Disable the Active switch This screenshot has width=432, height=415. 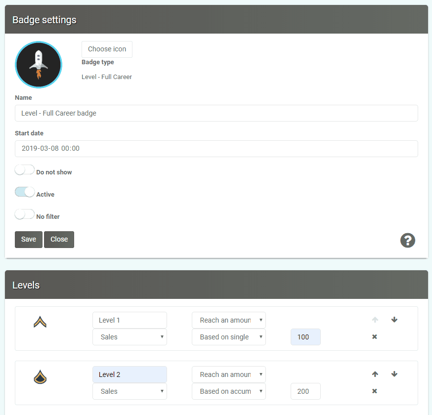[25, 192]
